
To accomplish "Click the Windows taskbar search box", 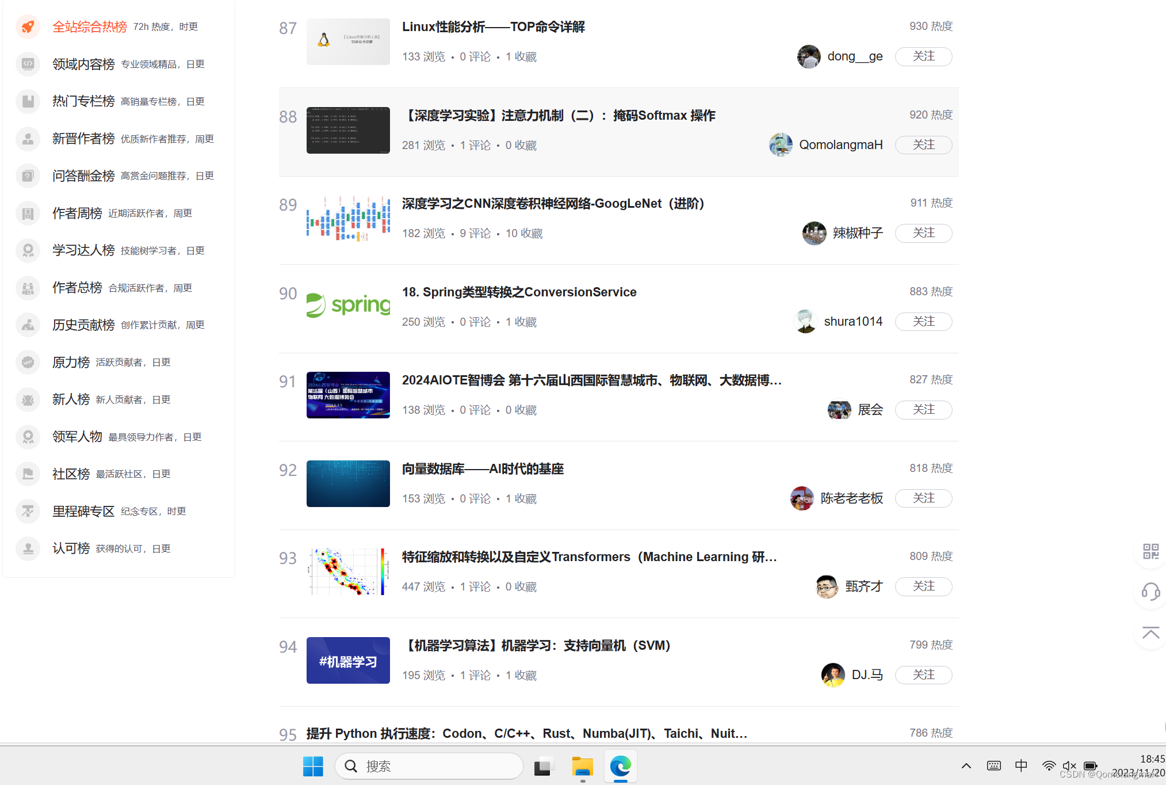I will point(429,766).
